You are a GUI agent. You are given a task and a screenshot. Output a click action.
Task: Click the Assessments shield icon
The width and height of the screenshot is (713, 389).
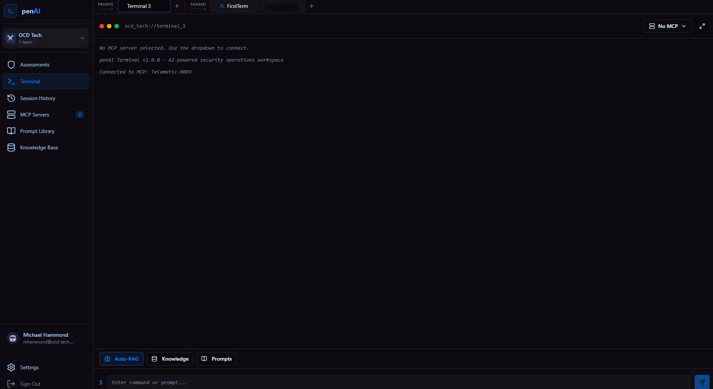pyautogui.click(x=11, y=65)
